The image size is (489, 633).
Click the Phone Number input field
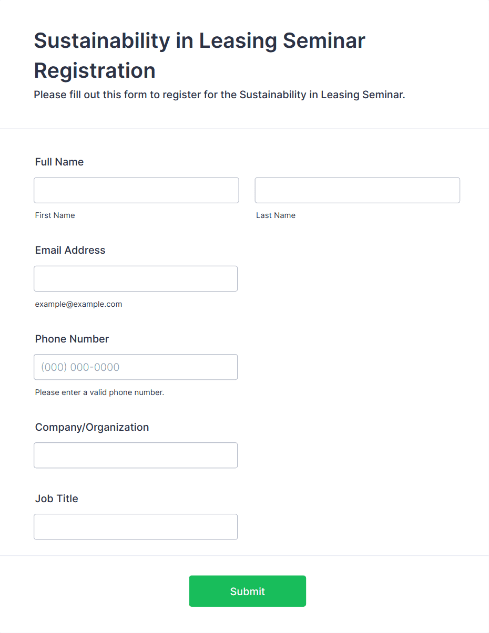click(x=136, y=367)
